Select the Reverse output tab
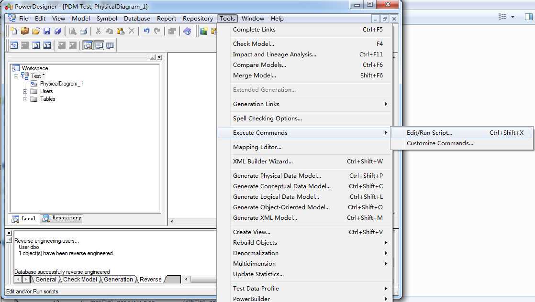The height and width of the screenshot is (302, 535). pos(150,280)
